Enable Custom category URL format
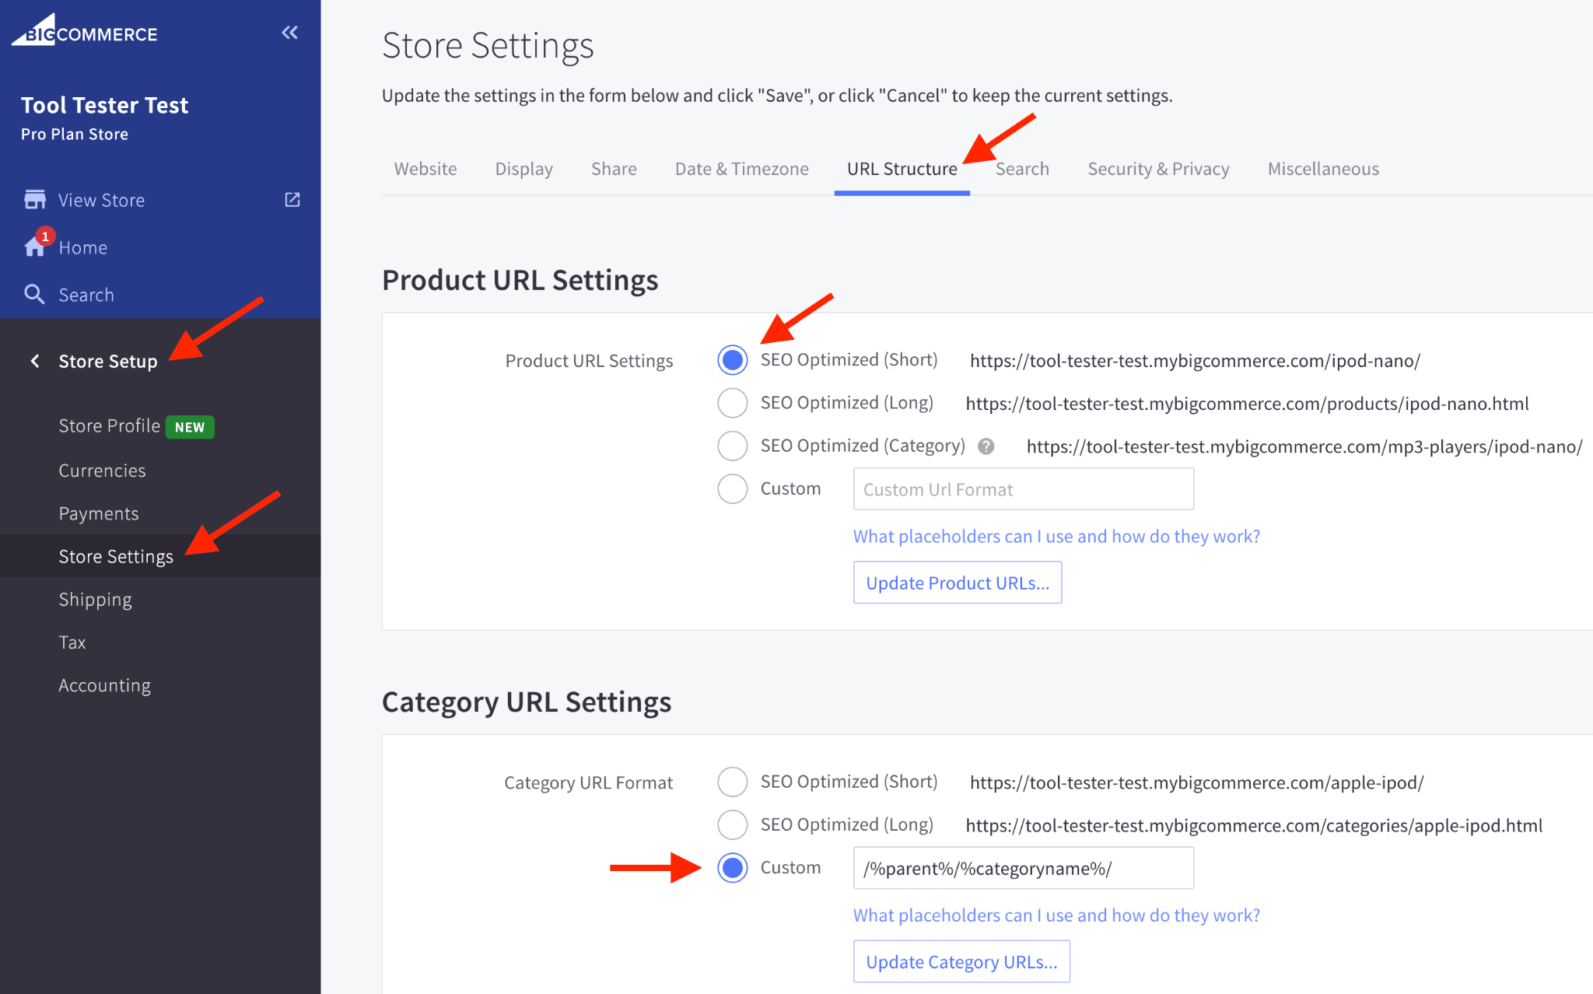 pos(732,867)
